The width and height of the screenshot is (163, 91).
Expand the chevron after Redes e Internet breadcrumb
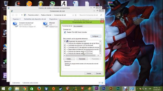click(53, 15)
